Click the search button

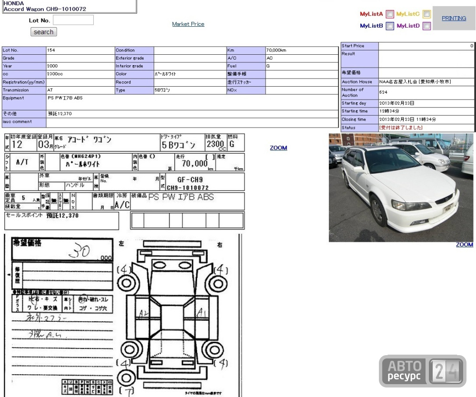pyautogui.click(x=43, y=32)
